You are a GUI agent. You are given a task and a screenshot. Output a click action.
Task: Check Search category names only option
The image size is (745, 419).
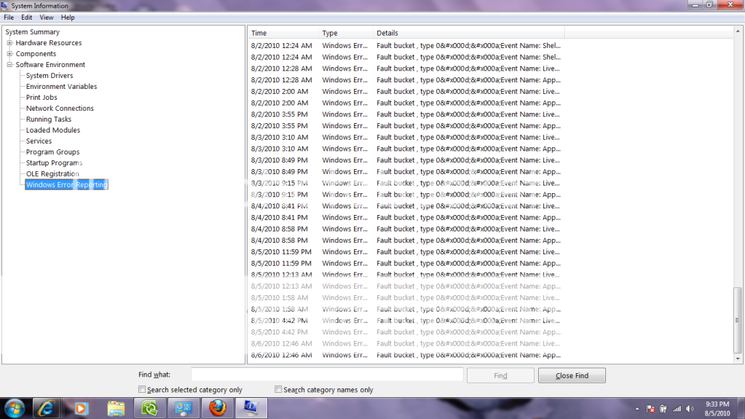pos(278,390)
